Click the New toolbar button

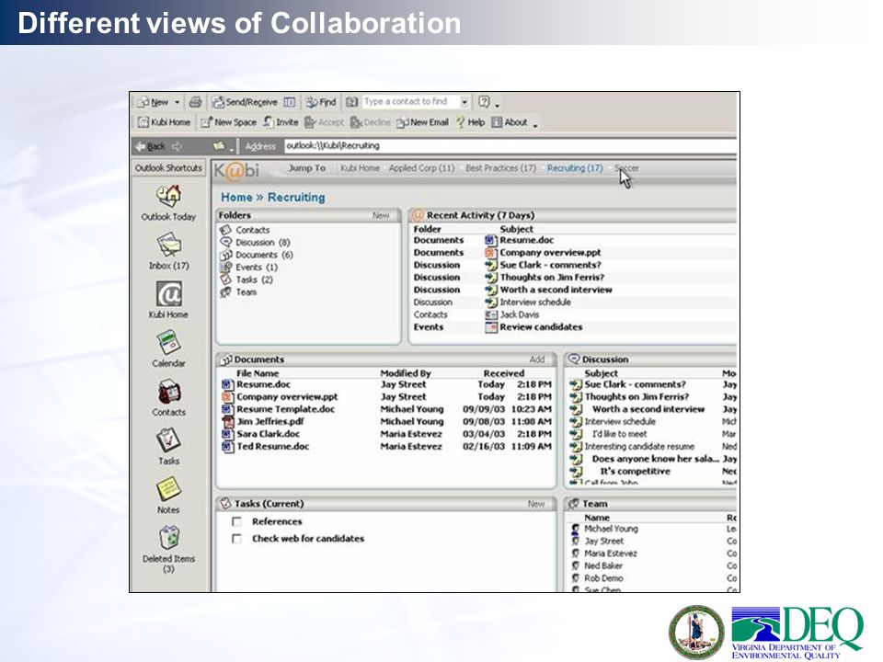coord(153,102)
